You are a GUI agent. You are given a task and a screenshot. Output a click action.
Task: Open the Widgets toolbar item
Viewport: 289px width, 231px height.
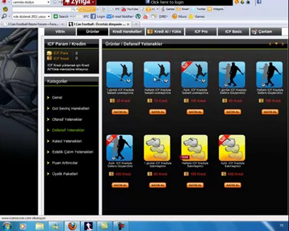coord(215,9)
